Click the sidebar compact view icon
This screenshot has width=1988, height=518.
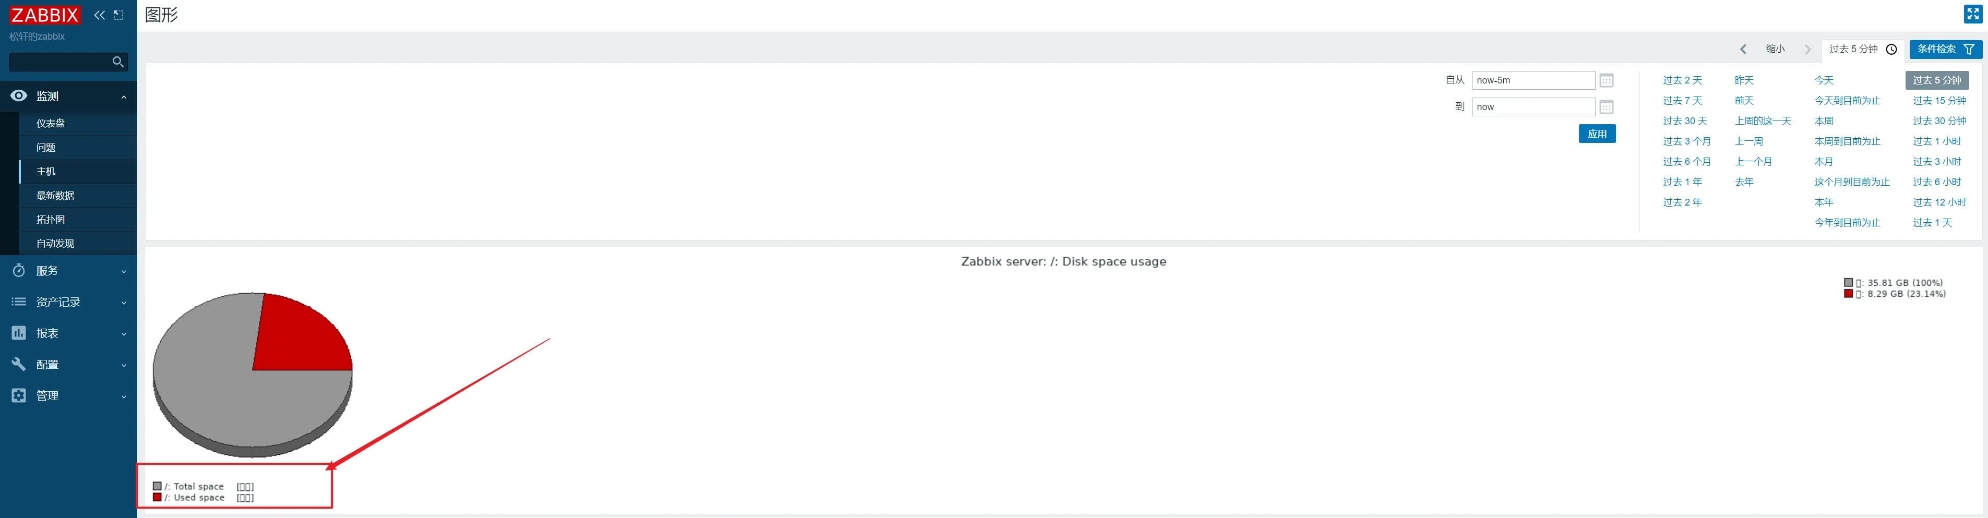point(119,16)
